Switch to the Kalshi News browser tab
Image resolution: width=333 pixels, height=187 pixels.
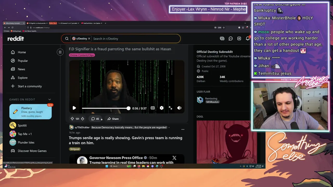click(x=53, y=23)
